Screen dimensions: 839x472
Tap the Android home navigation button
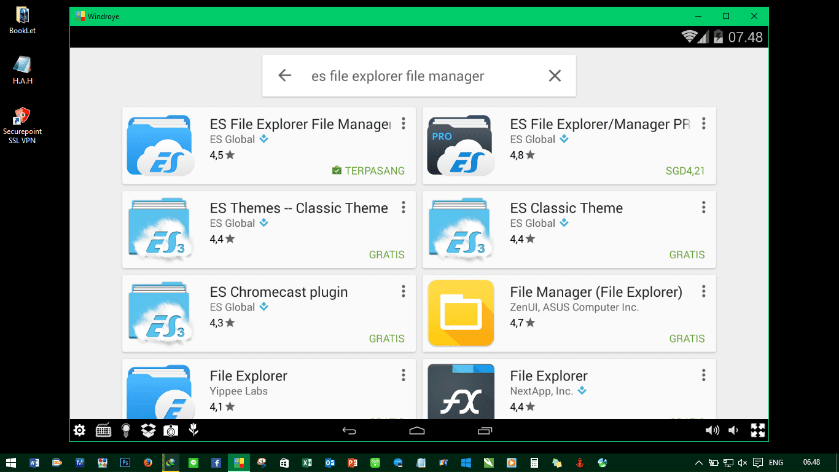pyautogui.click(x=417, y=431)
